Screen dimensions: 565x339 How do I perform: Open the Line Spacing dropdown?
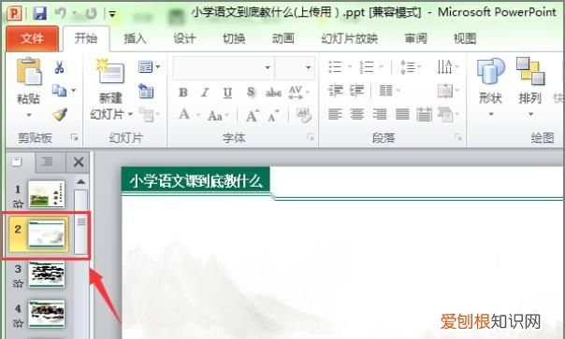coord(411,67)
